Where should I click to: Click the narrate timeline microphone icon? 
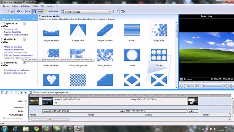[x=6, y=93]
